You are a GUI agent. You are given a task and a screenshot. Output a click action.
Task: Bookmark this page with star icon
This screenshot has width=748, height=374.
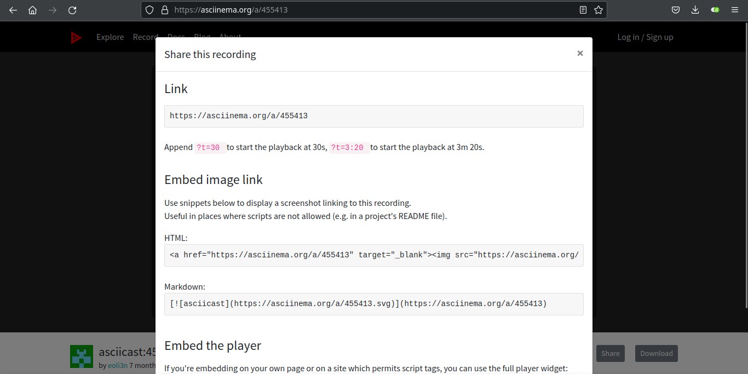[x=598, y=10]
